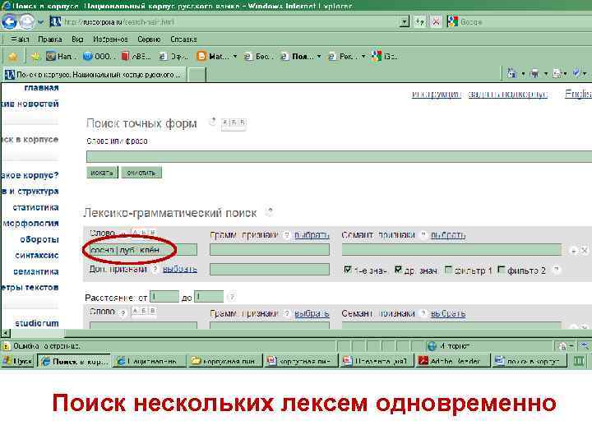Toggle the 'др. знач.' checkbox
Viewport: 592px width, 444px height.
coord(398,270)
